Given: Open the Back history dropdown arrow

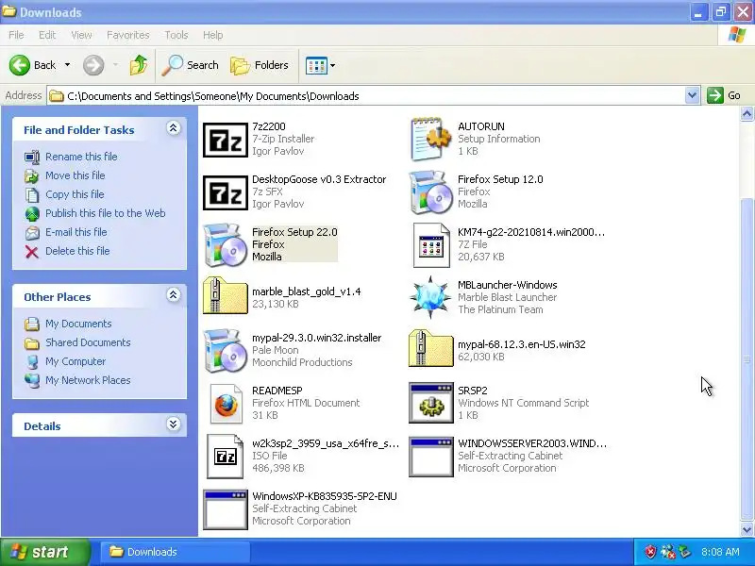Looking at the screenshot, I should pos(67,65).
